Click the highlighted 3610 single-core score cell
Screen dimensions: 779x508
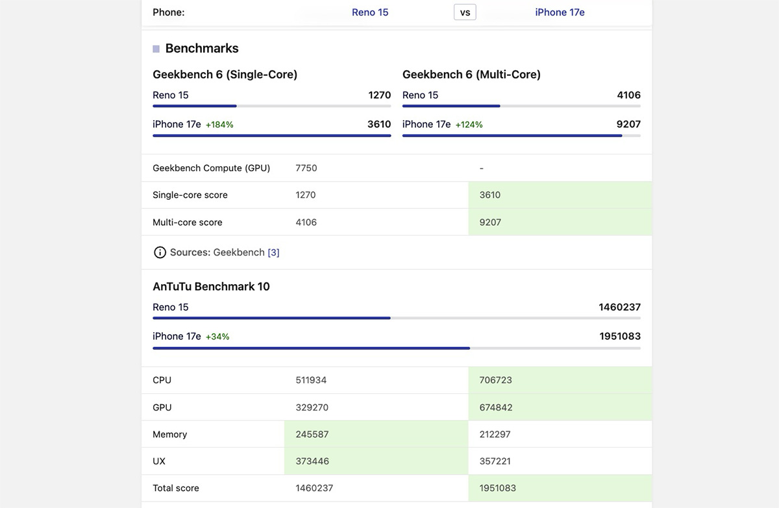click(x=560, y=195)
